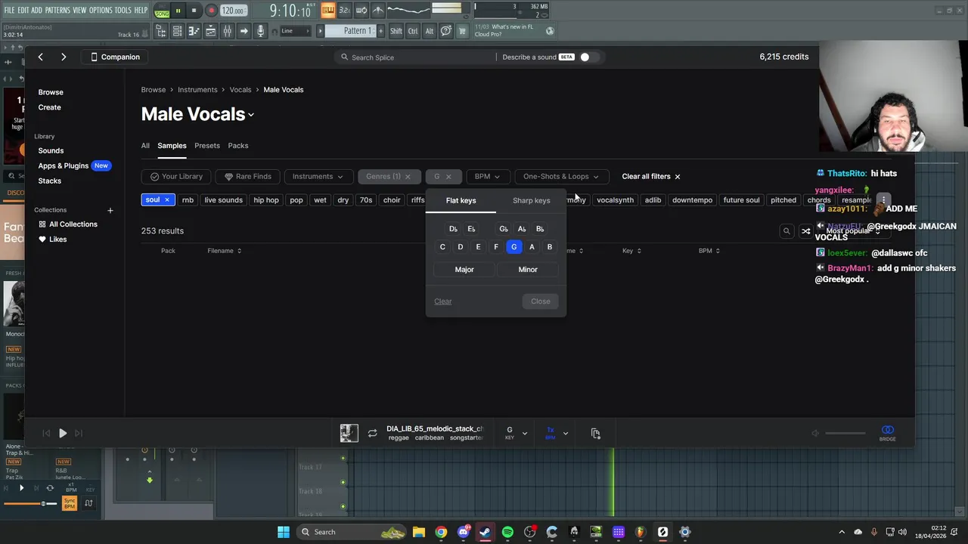Image resolution: width=968 pixels, height=544 pixels.
Task: Click Browse breadcrumb link
Action: pyautogui.click(x=154, y=90)
